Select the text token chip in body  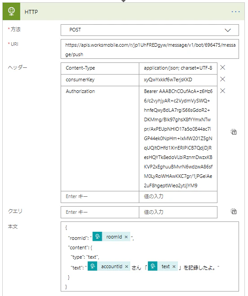[163, 266]
